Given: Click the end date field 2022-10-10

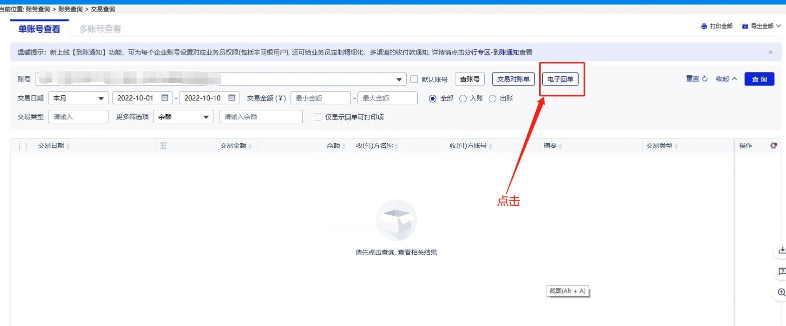Looking at the screenshot, I should (209, 98).
